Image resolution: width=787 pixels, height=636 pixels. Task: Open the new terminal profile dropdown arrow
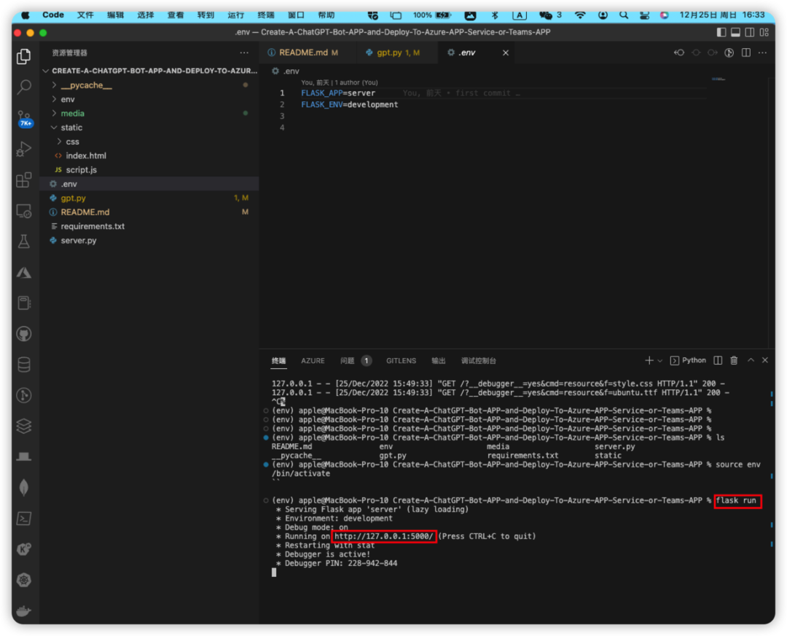click(x=660, y=361)
